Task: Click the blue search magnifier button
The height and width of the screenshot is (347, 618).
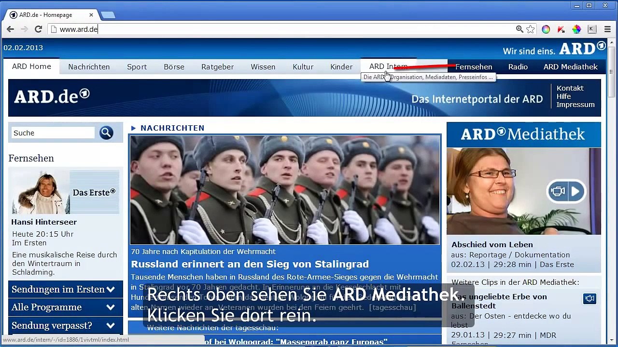Action: [106, 133]
